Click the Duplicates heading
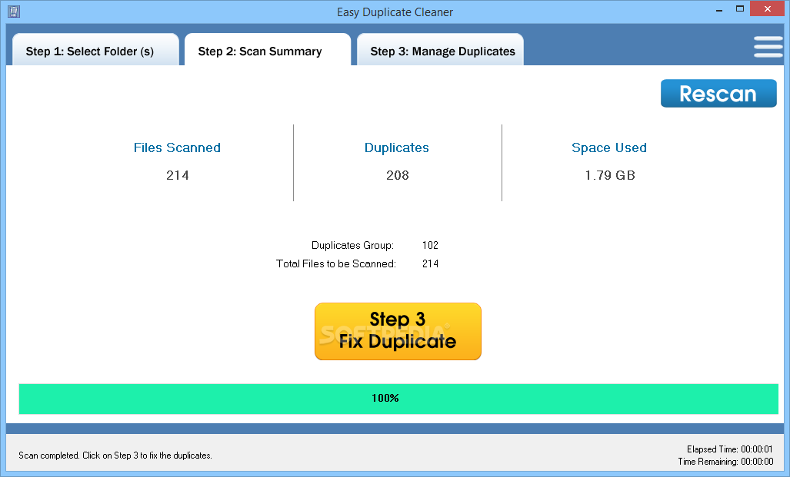Image resolution: width=790 pixels, height=477 pixels. pyautogui.click(x=396, y=147)
